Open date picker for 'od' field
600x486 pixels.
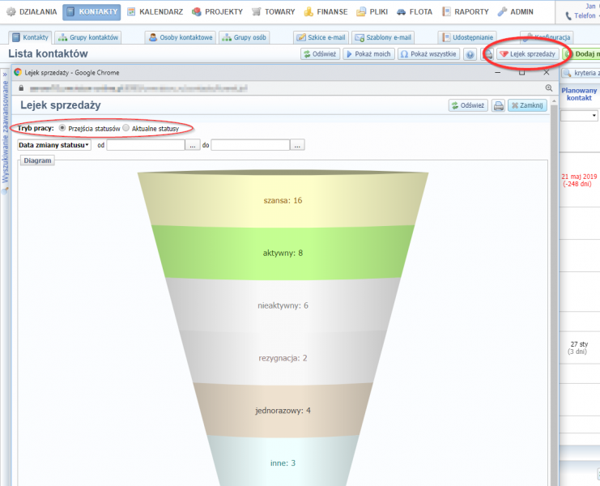[193, 145]
